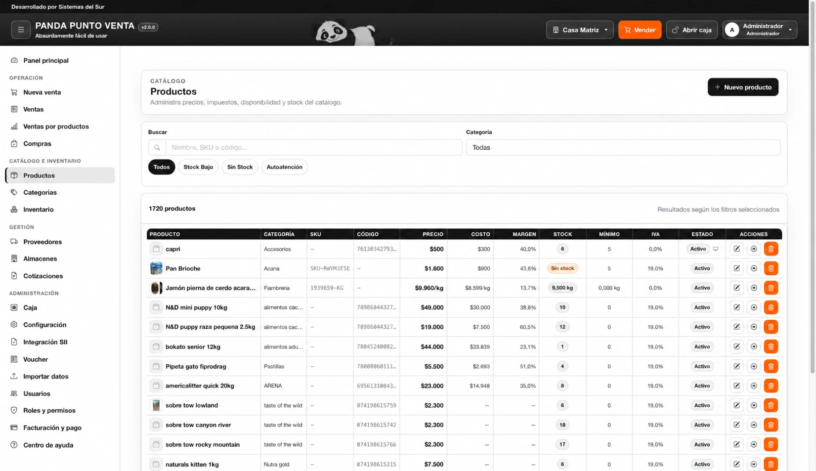816x471 pixels.
Task: Open the Casa Matriz branch dropdown
Action: [579, 30]
